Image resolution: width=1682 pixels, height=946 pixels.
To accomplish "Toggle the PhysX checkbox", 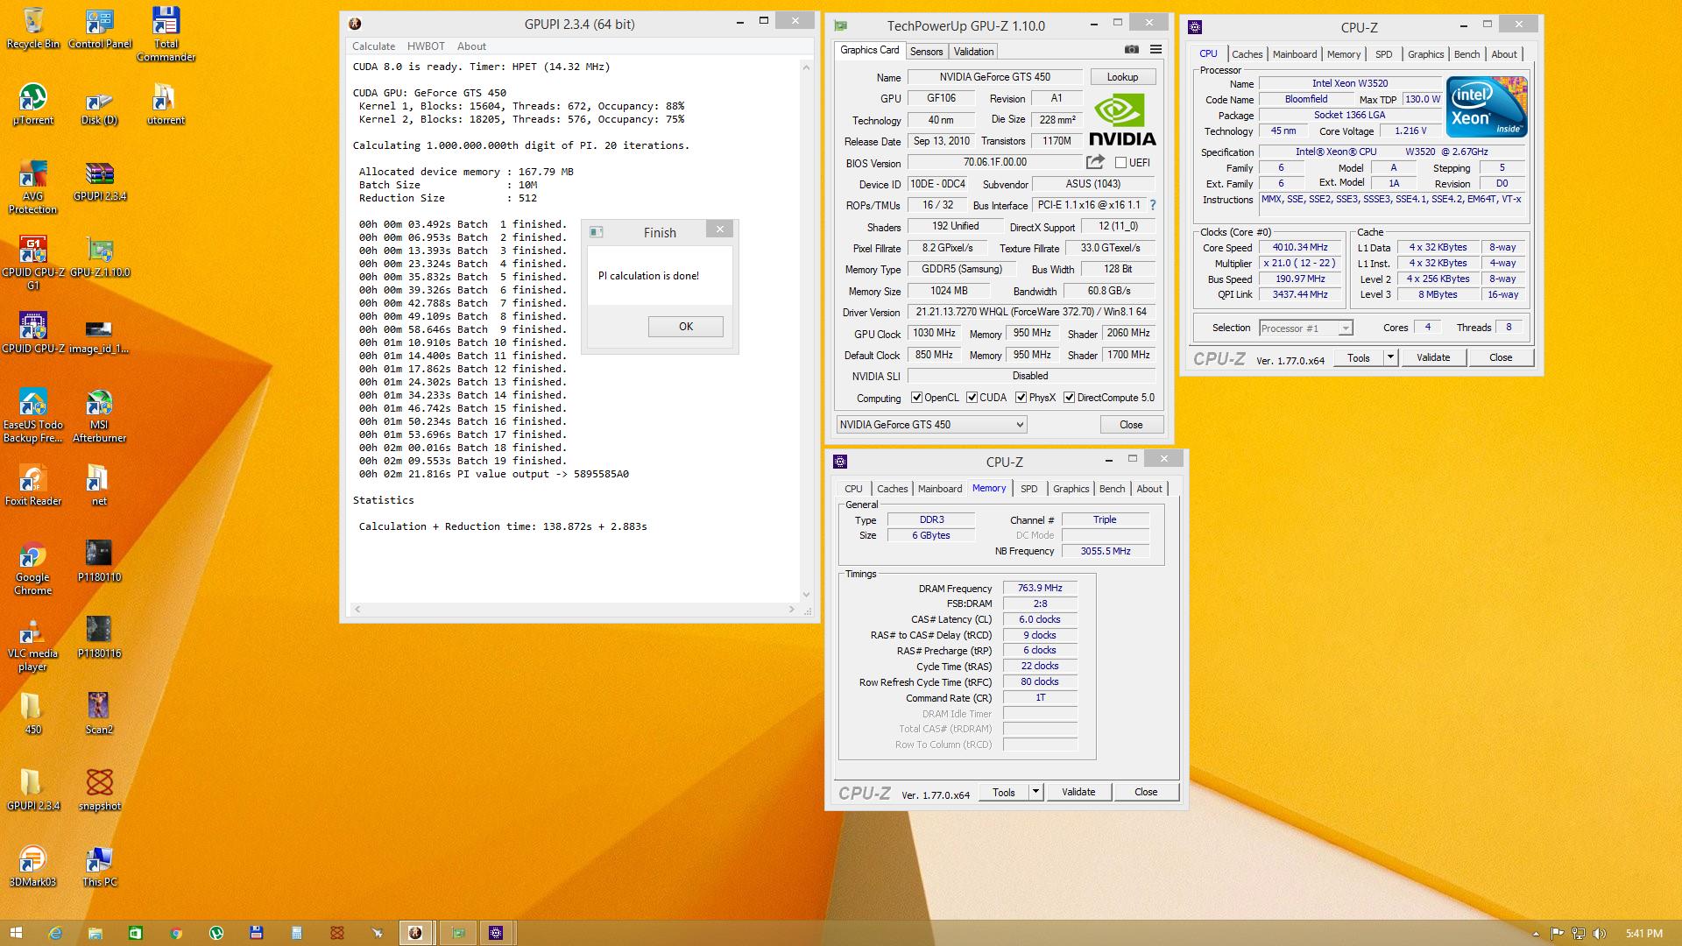I will tap(1021, 397).
